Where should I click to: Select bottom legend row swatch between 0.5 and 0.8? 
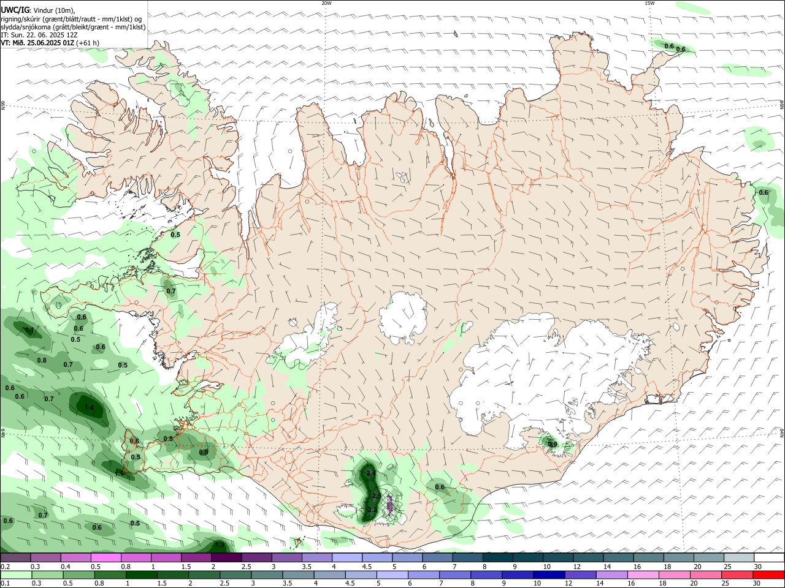pyautogui.click(x=78, y=575)
